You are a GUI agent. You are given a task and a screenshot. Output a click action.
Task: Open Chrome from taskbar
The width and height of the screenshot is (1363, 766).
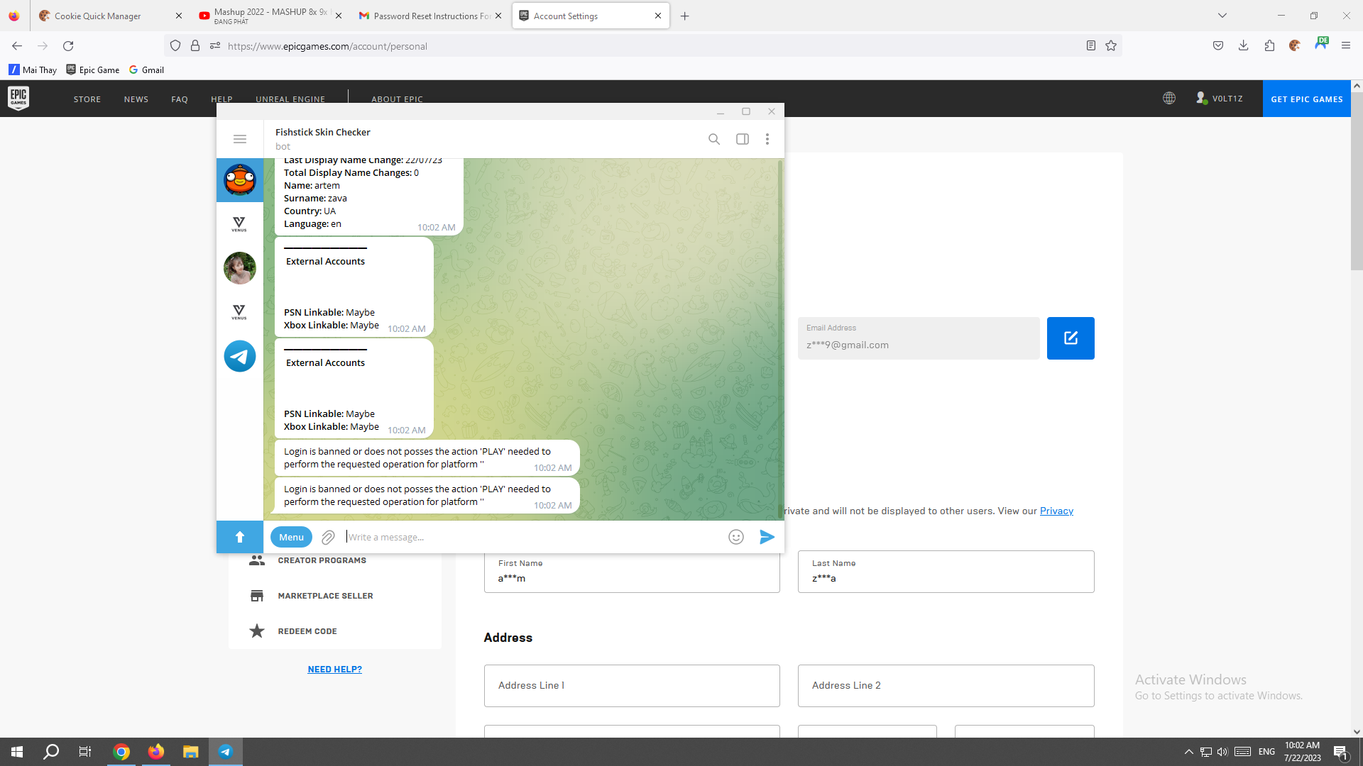(121, 752)
